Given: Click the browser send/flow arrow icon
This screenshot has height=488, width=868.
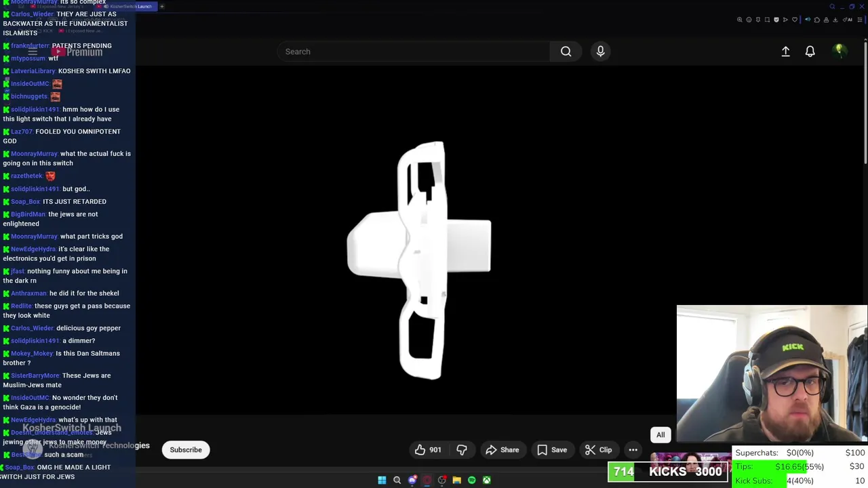Looking at the screenshot, I should (x=785, y=20).
